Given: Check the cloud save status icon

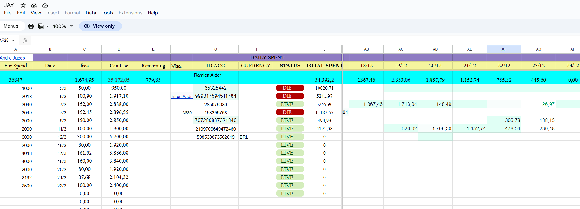Looking at the screenshot, I should (x=45, y=5).
